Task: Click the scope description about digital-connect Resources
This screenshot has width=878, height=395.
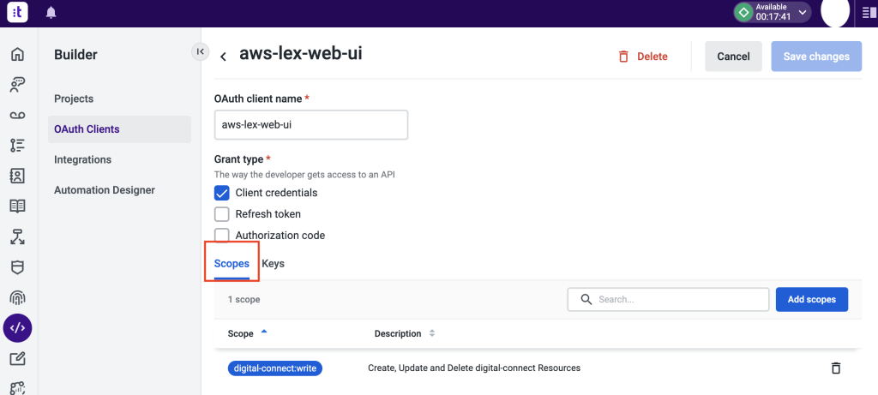Action: pyautogui.click(x=473, y=368)
